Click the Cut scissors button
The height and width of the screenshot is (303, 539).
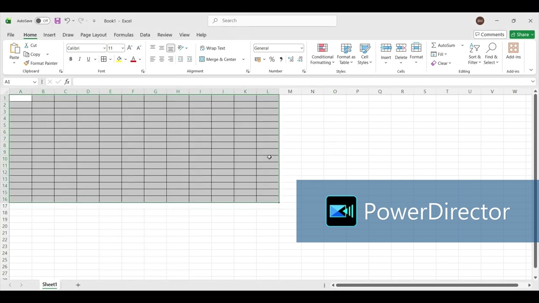pyautogui.click(x=30, y=45)
